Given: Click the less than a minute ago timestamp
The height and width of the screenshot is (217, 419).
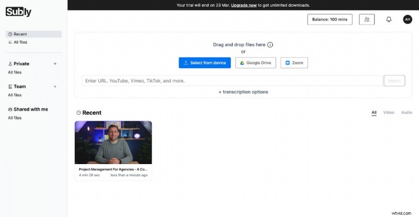Looking at the screenshot, I should (x=129, y=175).
